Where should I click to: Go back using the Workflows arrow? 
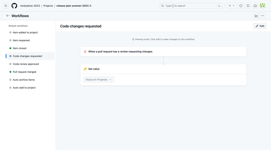[8, 16]
